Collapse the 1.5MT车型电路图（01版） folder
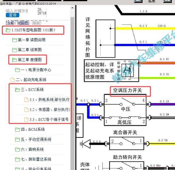This screenshot has width=175, height=170. point(33,30)
